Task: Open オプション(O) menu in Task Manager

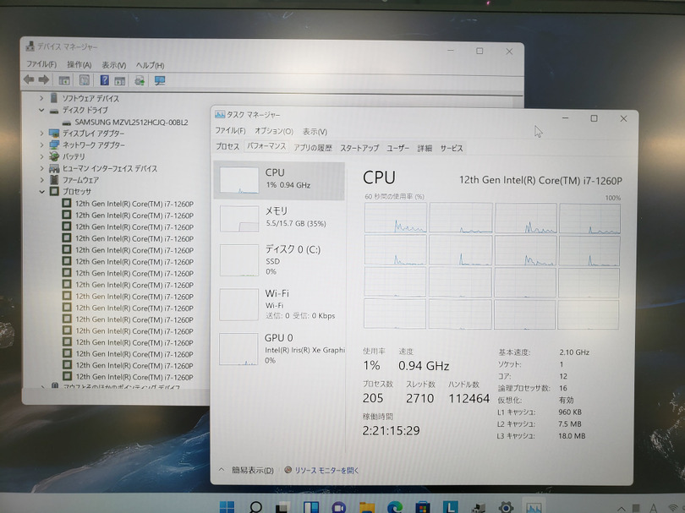Action: tap(274, 131)
